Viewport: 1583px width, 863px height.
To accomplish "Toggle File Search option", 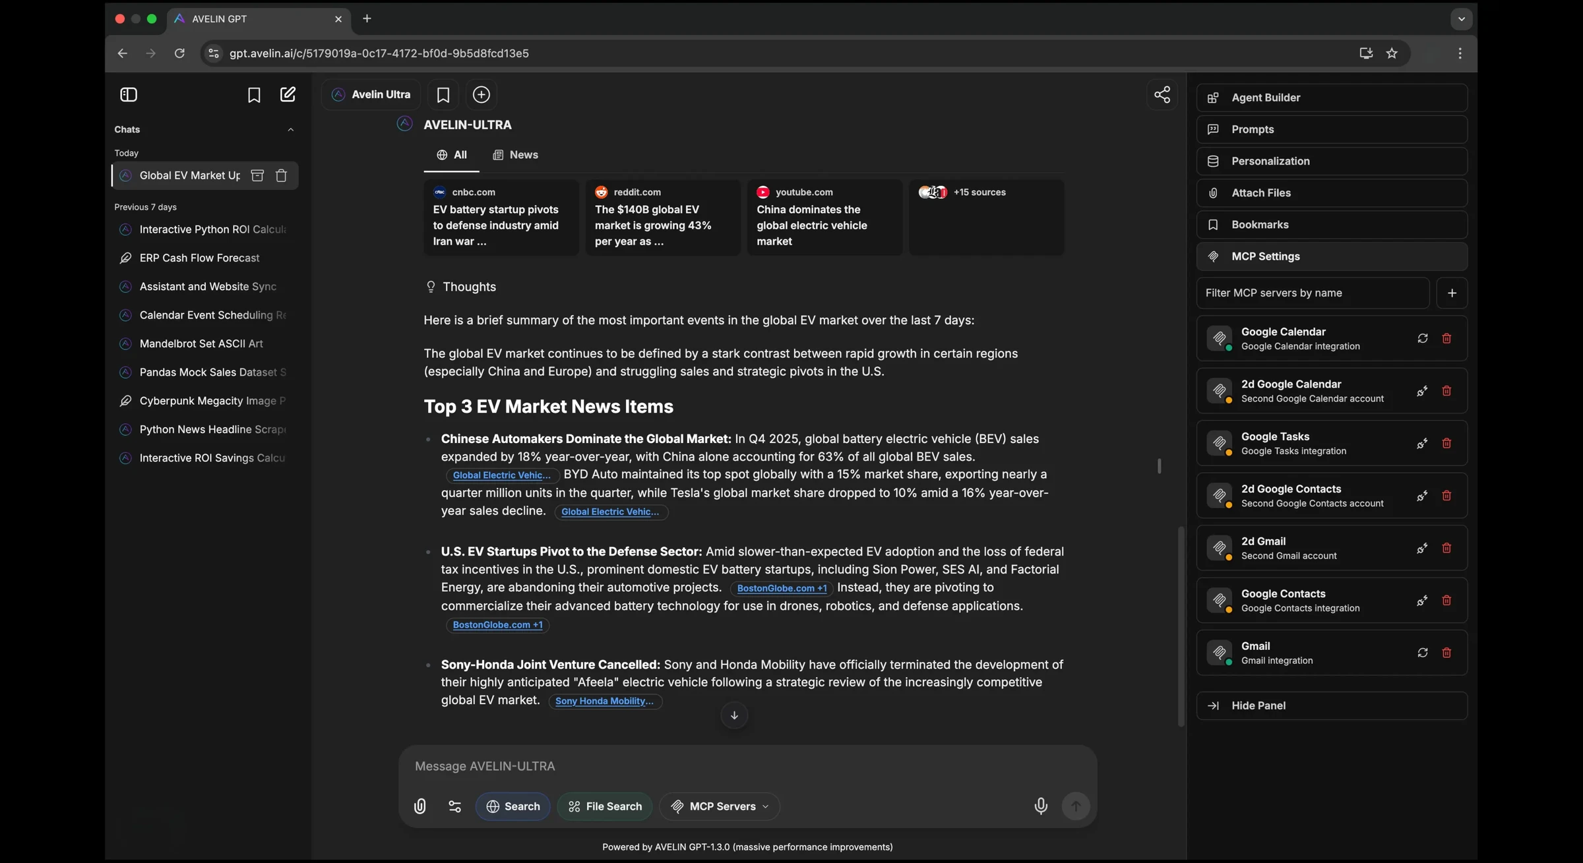I will [x=605, y=806].
